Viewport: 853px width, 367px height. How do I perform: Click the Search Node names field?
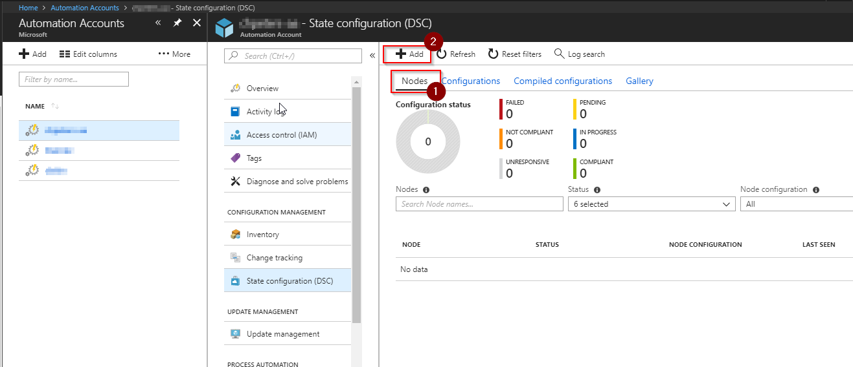coord(479,204)
